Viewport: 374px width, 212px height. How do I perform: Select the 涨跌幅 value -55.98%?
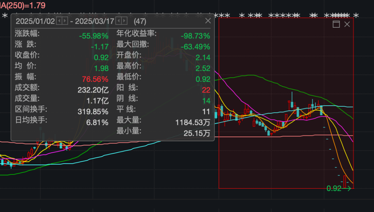point(93,35)
